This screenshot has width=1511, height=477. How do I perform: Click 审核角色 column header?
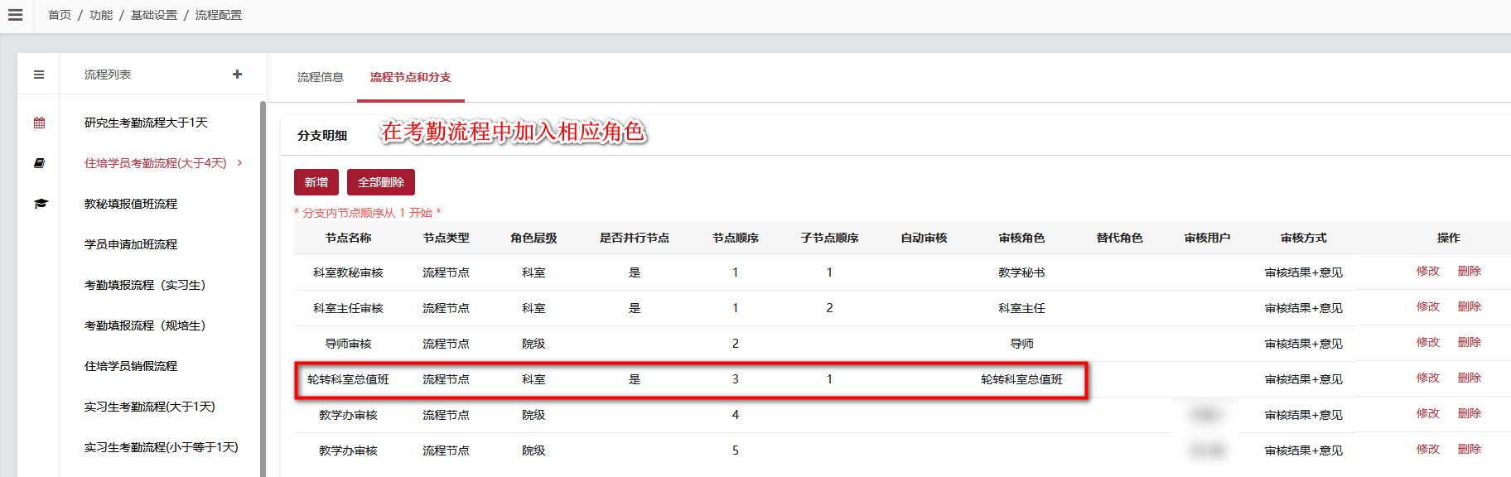click(1021, 238)
